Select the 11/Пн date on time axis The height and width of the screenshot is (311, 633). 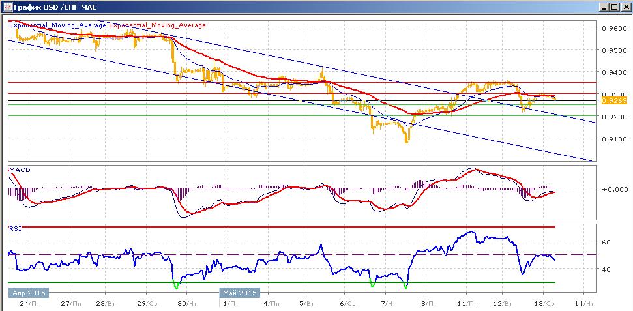pos(467,303)
